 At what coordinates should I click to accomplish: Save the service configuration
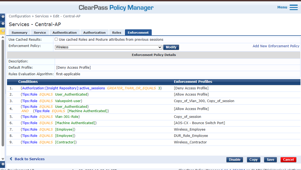[270, 160]
